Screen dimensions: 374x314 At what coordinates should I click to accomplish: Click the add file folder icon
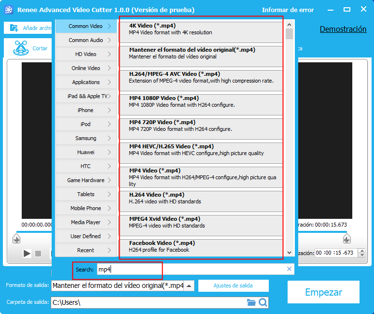(14, 28)
